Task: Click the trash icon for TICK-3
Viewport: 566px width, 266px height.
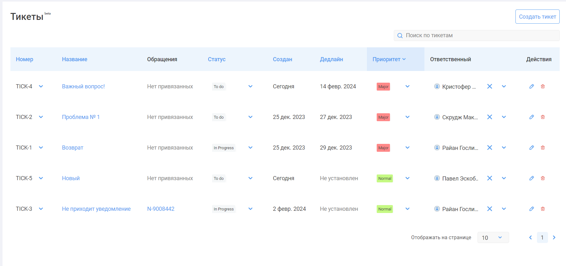Action: (543, 209)
